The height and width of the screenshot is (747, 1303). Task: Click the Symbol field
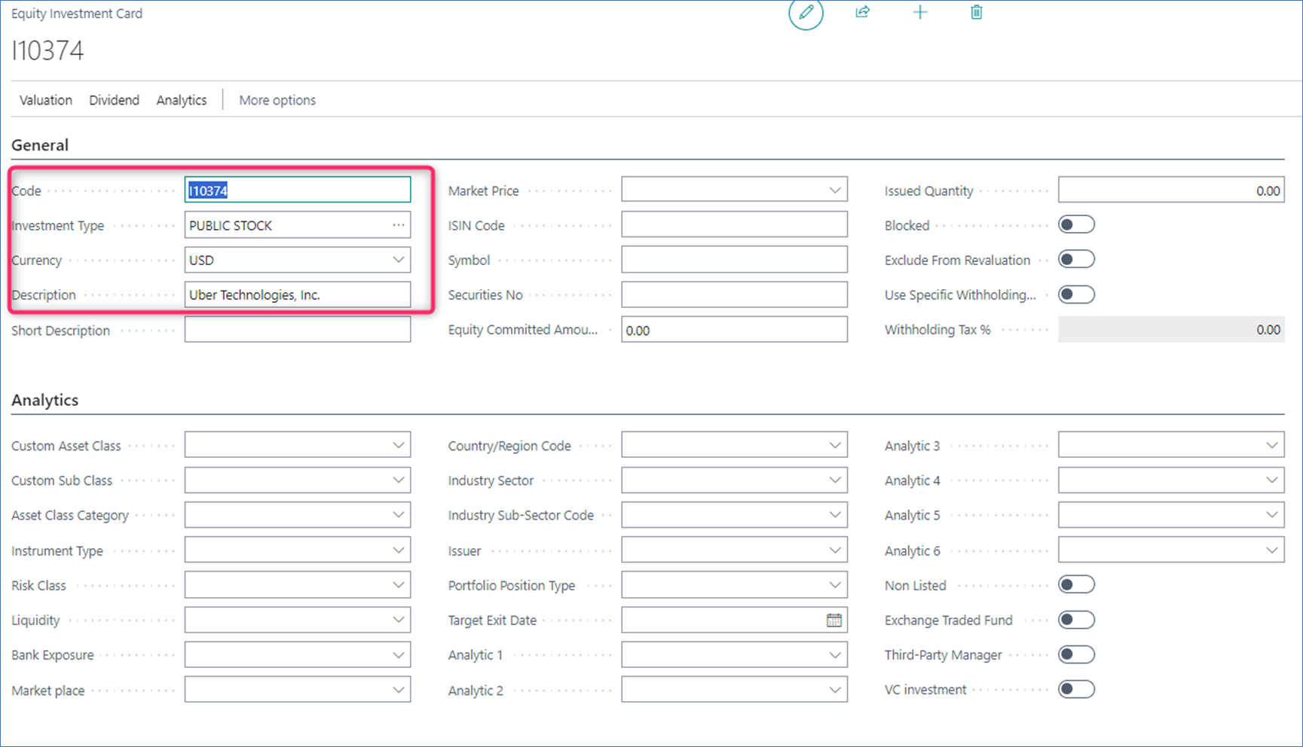[734, 260]
